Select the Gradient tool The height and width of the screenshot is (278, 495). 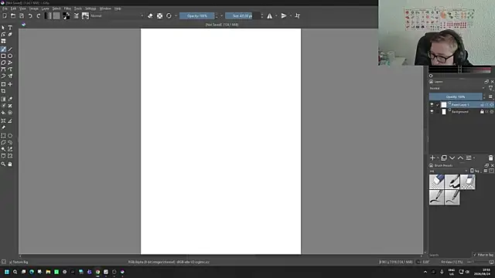point(3,99)
